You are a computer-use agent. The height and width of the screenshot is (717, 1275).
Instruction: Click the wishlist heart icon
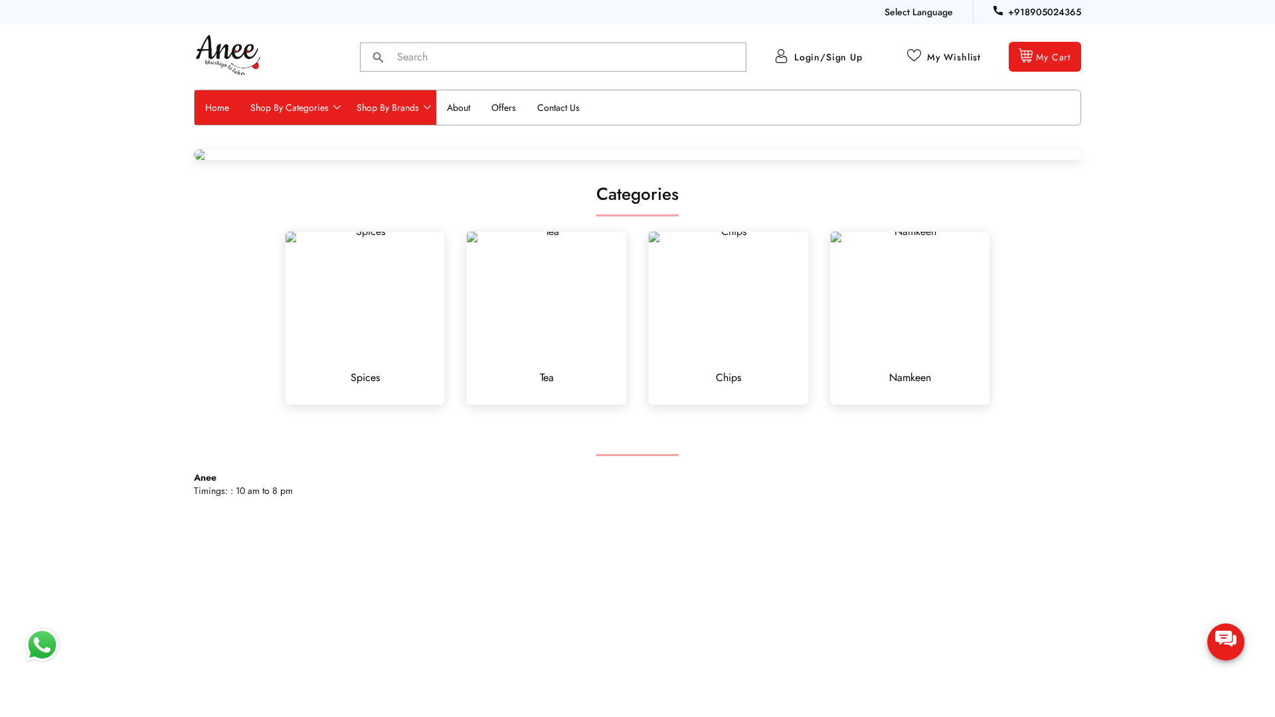pos(914,55)
